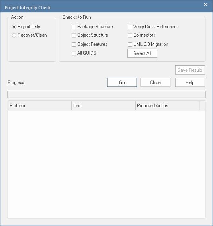Click the Problem column header
The image size is (213, 226).
click(x=40, y=106)
